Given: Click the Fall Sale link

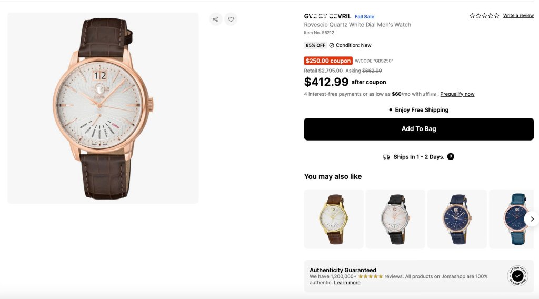Looking at the screenshot, I should click(x=364, y=17).
